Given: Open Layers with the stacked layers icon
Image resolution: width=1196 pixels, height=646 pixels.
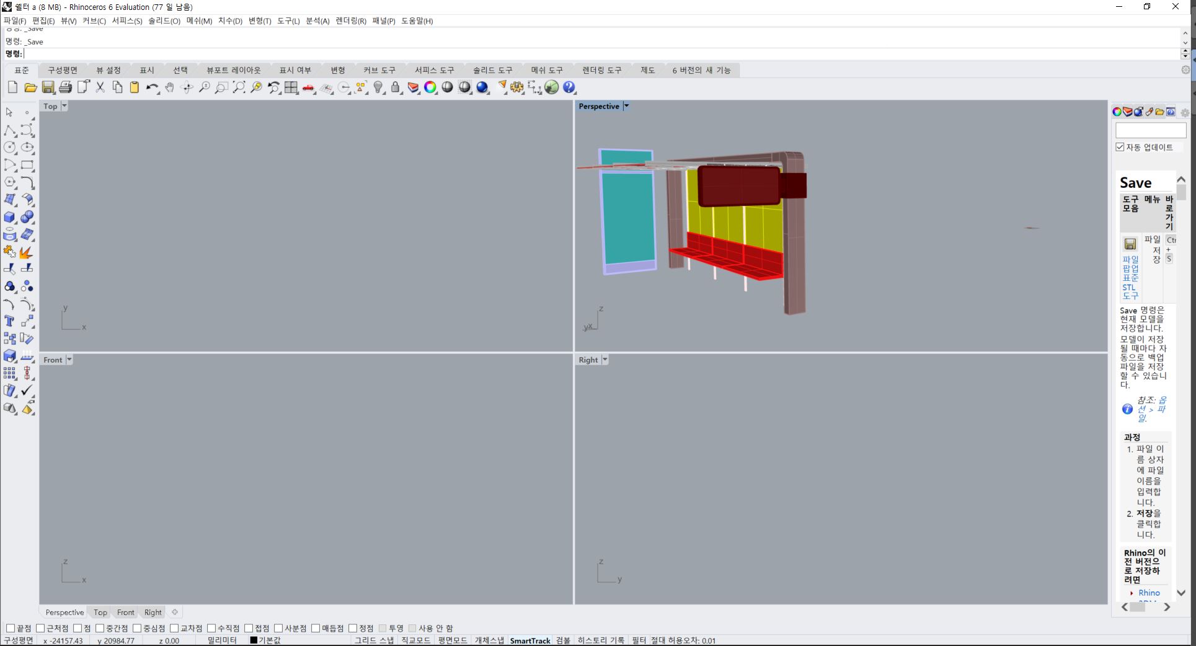Looking at the screenshot, I should [x=413, y=87].
